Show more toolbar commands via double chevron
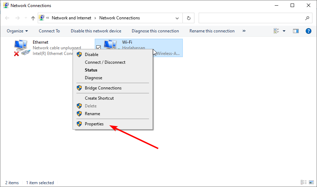Screen dimensions: 317x187 pyautogui.click(x=244, y=31)
